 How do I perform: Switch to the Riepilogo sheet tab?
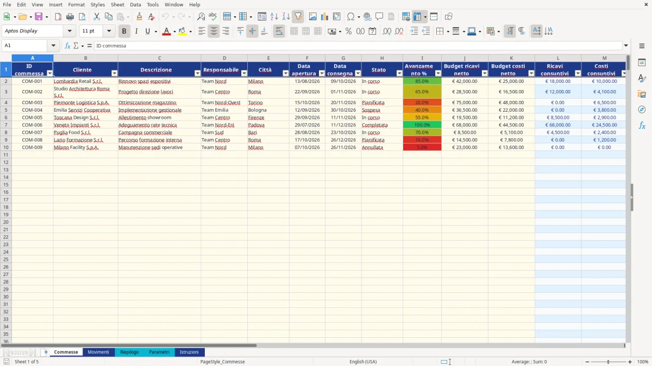tap(129, 352)
